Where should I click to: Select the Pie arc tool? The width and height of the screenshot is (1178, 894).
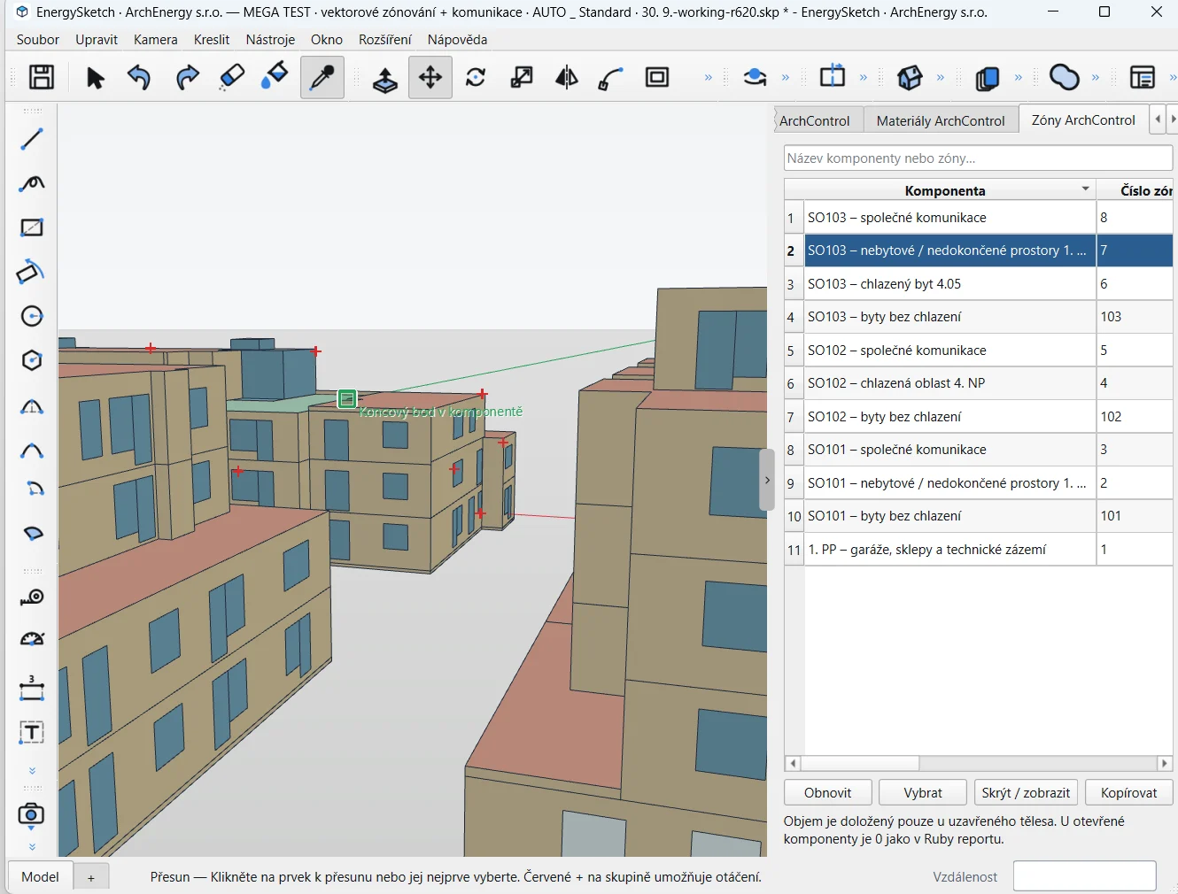32,533
